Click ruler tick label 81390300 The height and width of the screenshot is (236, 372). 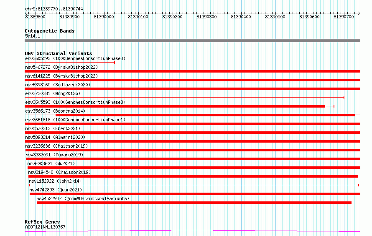(206, 17)
